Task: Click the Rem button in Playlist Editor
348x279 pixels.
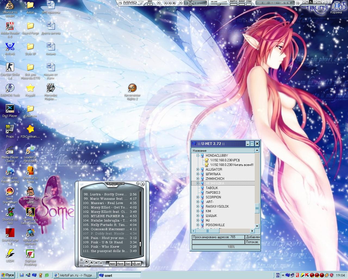Action: pos(120,264)
